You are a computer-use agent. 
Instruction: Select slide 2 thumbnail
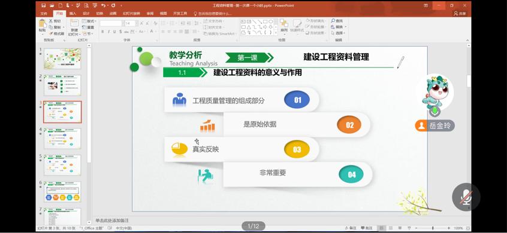62,85
